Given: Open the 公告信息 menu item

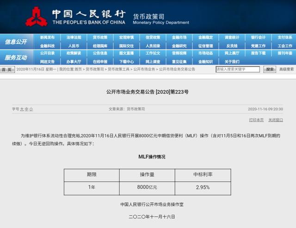Looking at the screenshot, I should click(100, 53).
